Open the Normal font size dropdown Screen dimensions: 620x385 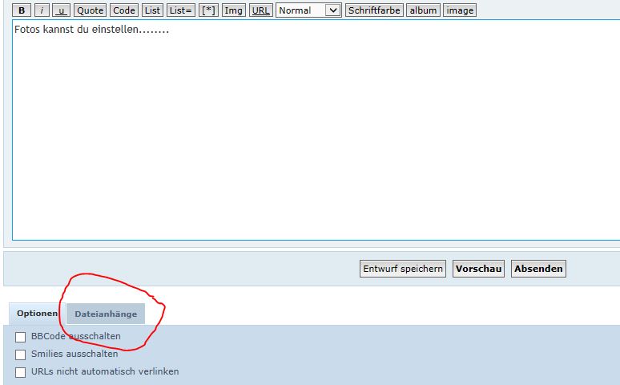tap(308, 10)
